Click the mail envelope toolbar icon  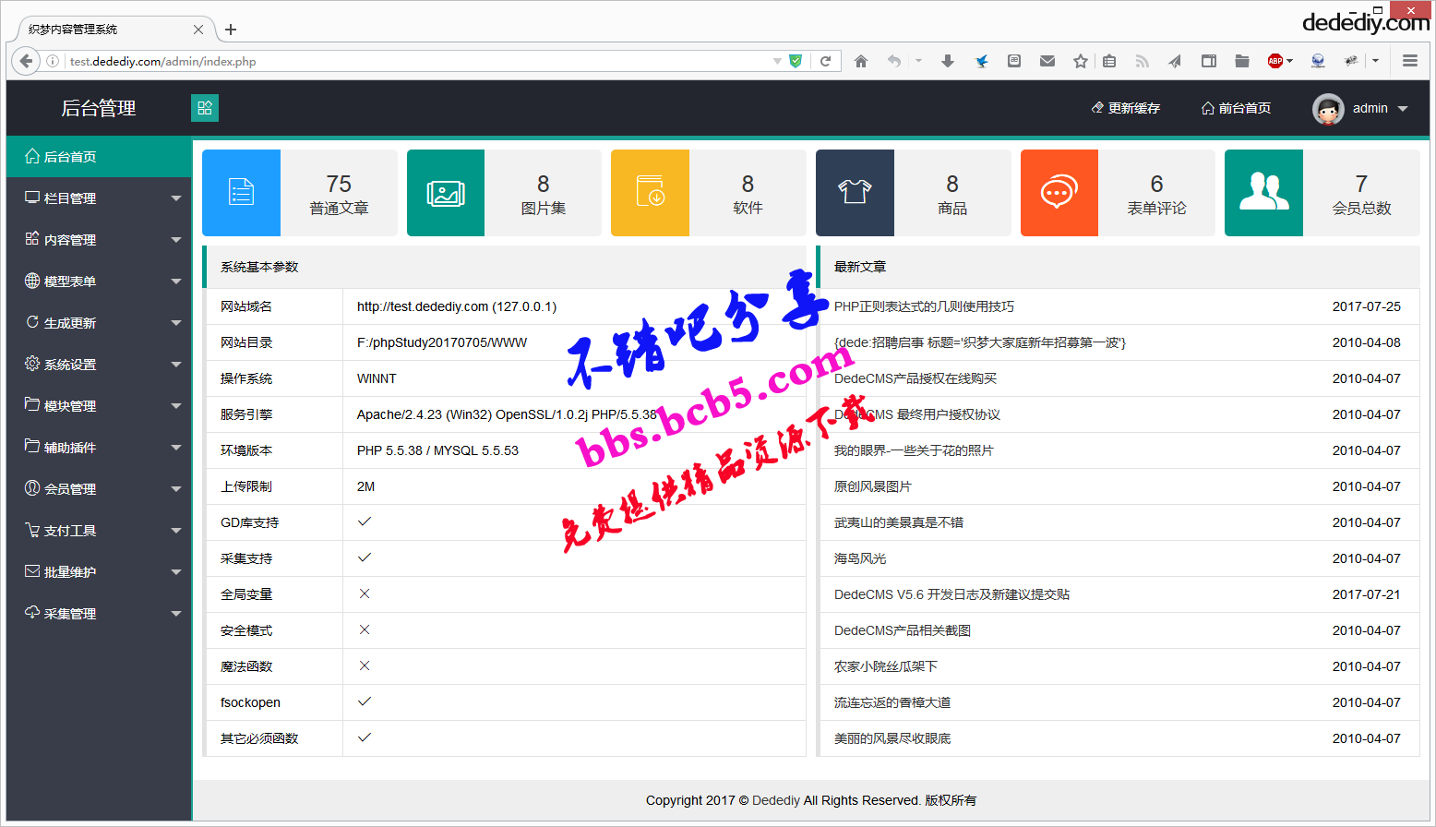[1047, 61]
